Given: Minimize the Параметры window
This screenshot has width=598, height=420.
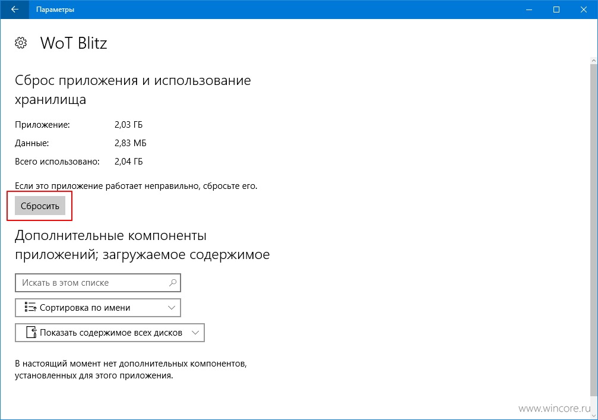Looking at the screenshot, I should click(529, 10).
